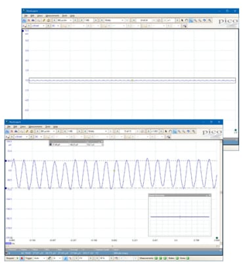The height and width of the screenshot is (269, 243).
Task: Open channel setup icon at right of channel row
Action: point(168,137)
